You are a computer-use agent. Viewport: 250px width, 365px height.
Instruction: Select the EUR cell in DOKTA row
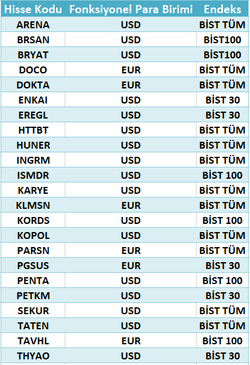click(x=131, y=85)
